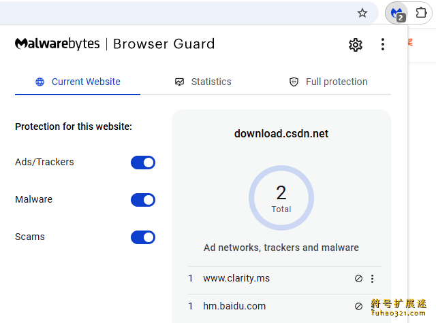Click the Ads/Trackers label
This screenshot has width=436, height=323.
(44, 162)
